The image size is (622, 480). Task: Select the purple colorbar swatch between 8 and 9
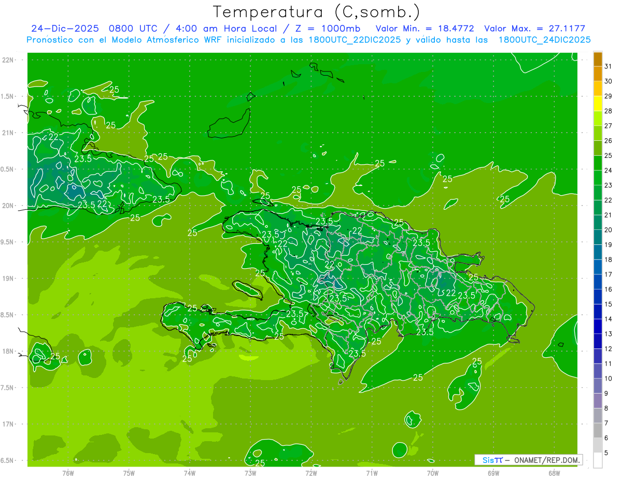click(598, 401)
